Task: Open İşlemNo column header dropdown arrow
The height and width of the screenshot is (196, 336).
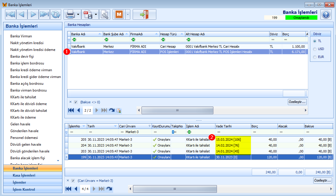Action: coord(84,126)
